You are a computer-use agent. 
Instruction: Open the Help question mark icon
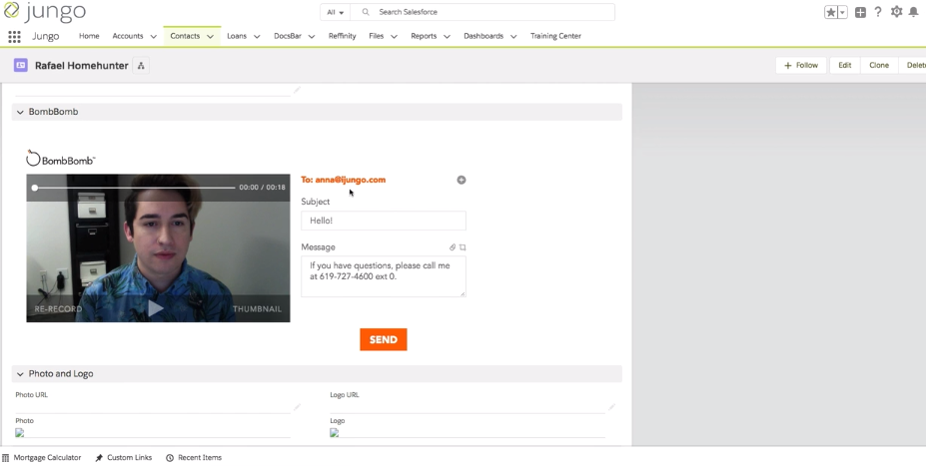(878, 12)
